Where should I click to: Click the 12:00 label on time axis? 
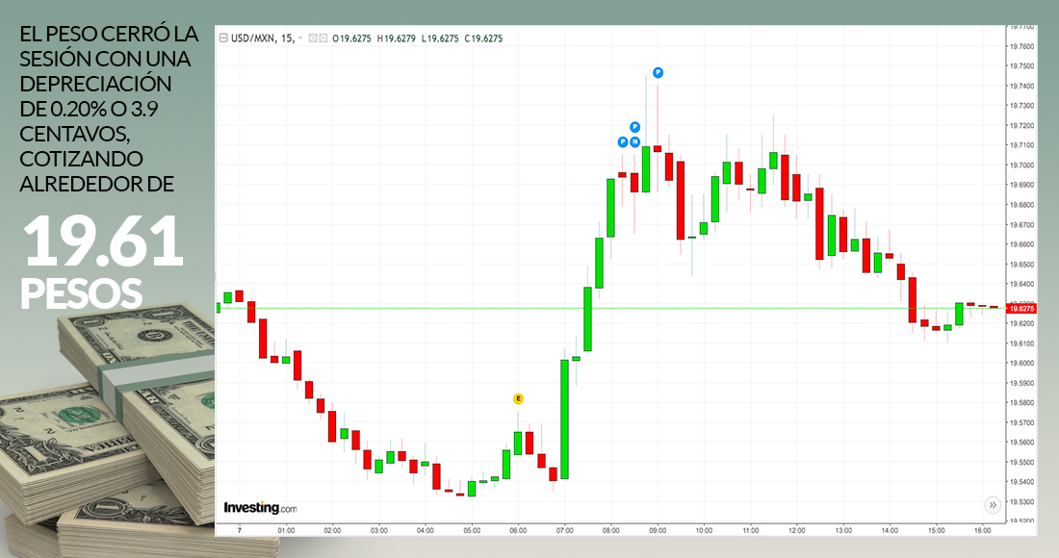(x=797, y=529)
